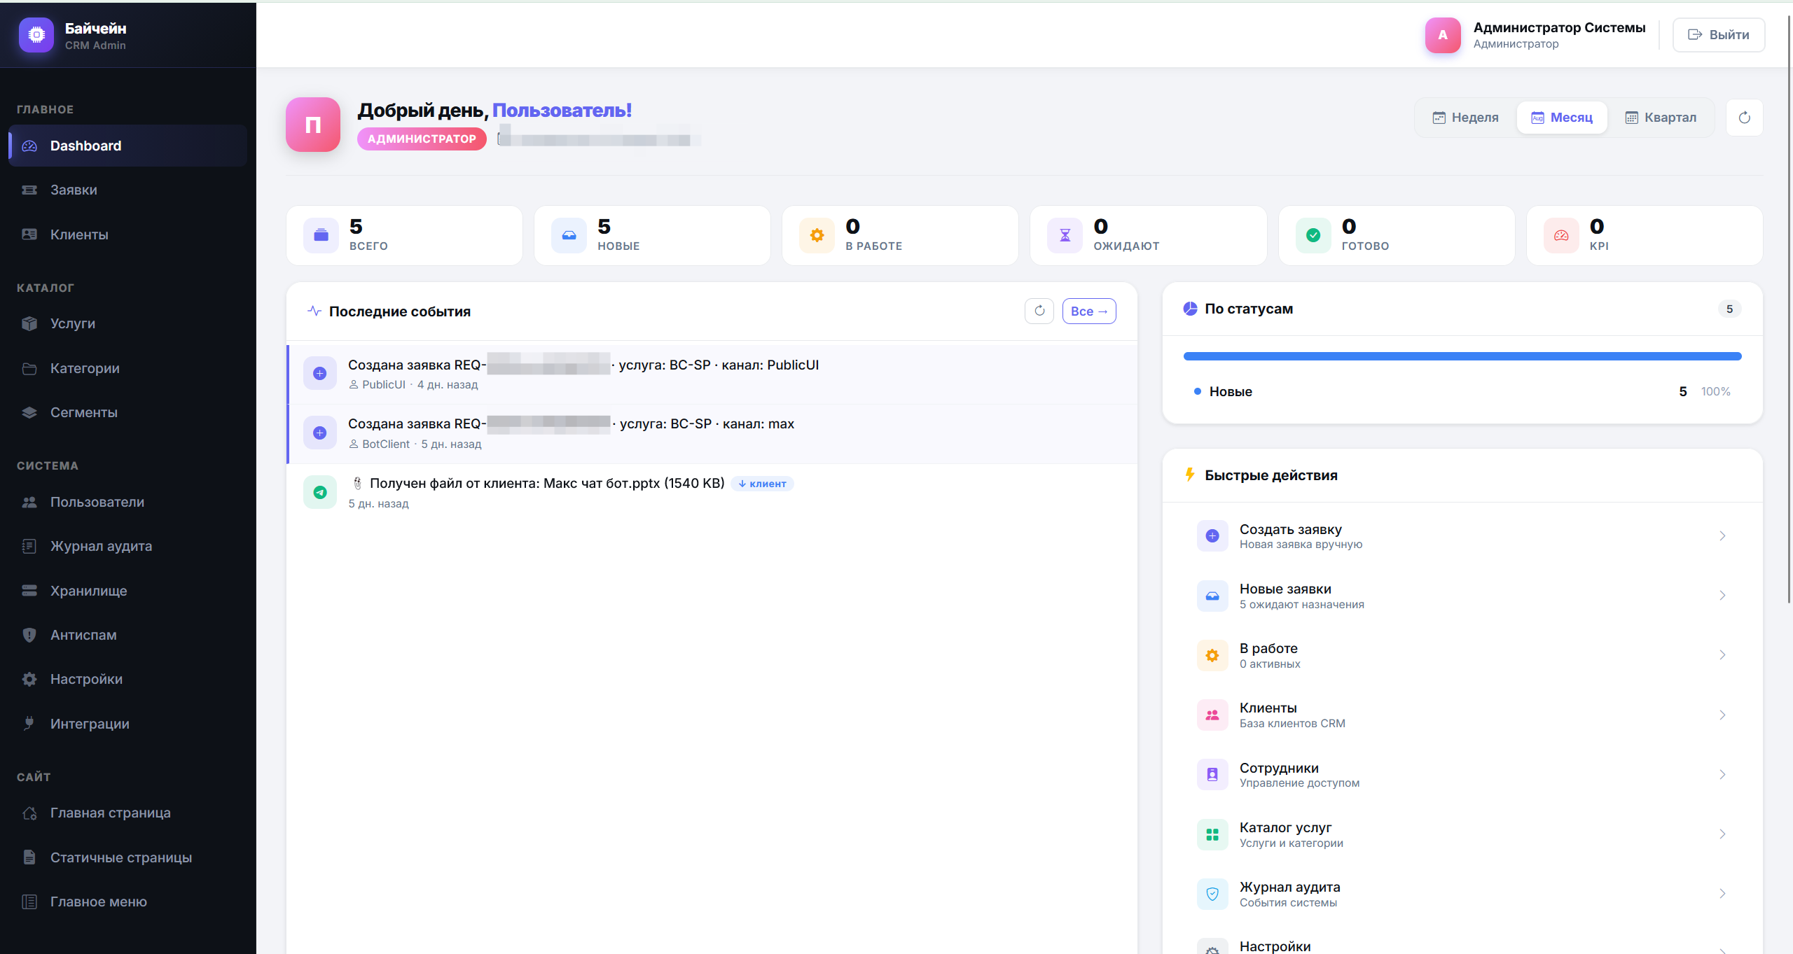Screen dimensions: 1793x954
Task: Open the chevron next to Каталог услуг
Action: (x=1722, y=834)
